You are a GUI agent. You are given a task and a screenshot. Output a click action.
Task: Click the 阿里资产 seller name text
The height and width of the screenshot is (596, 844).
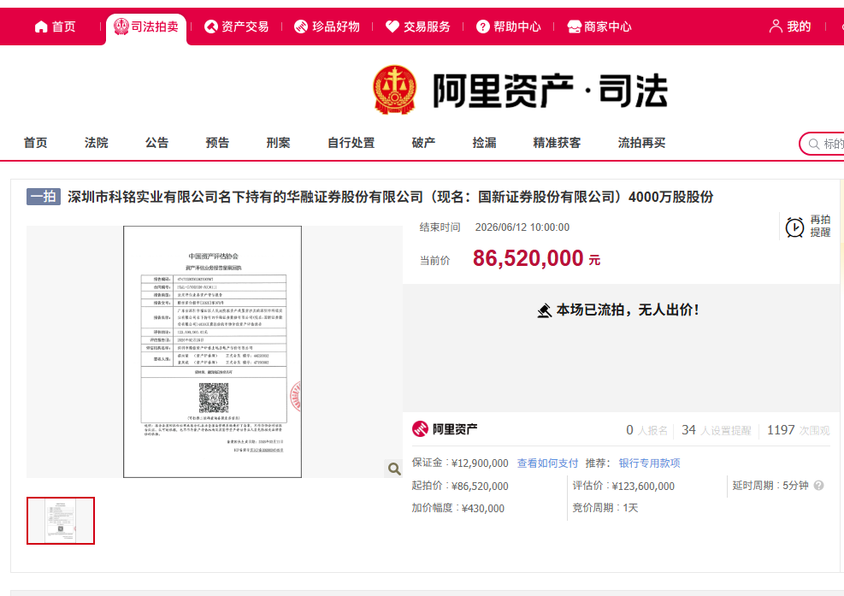(455, 429)
